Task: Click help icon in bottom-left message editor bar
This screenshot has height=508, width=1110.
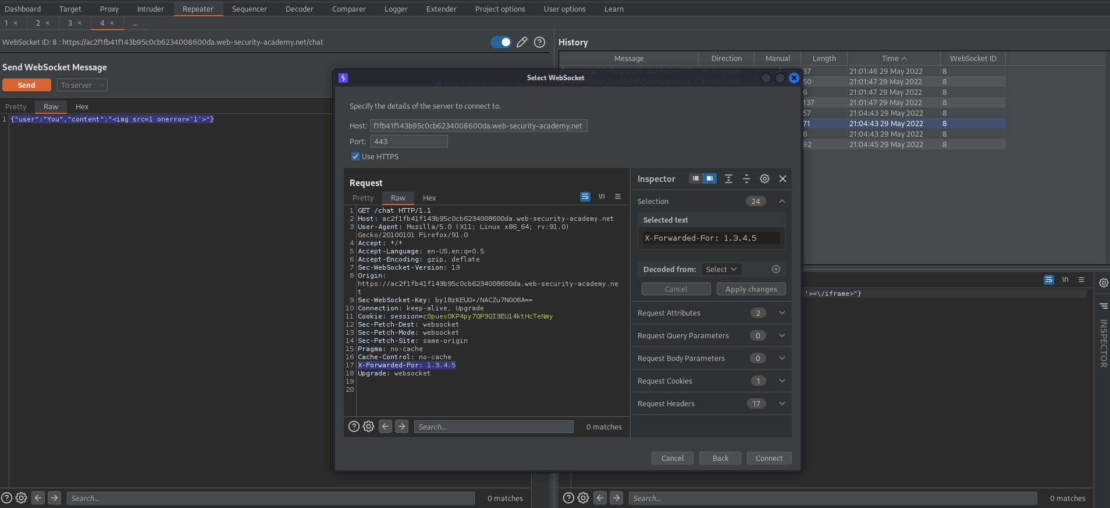Action: (x=6, y=498)
